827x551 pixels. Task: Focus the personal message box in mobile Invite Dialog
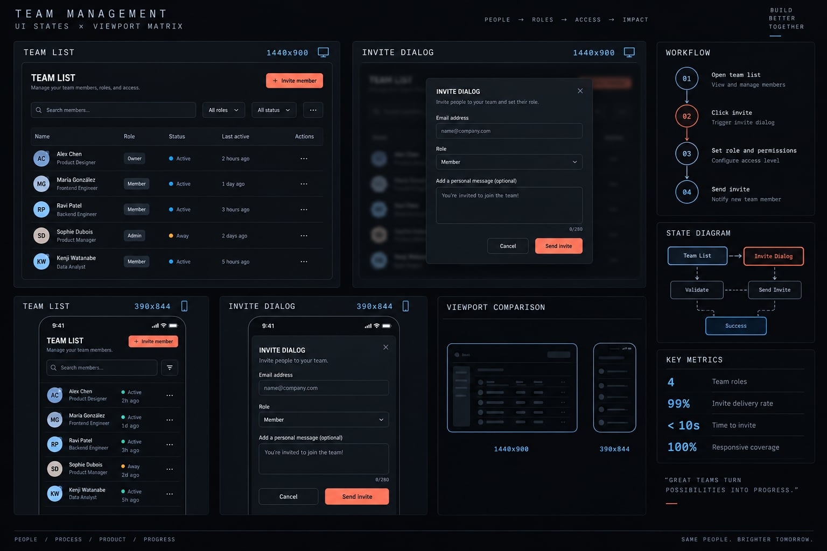pos(324,458)
